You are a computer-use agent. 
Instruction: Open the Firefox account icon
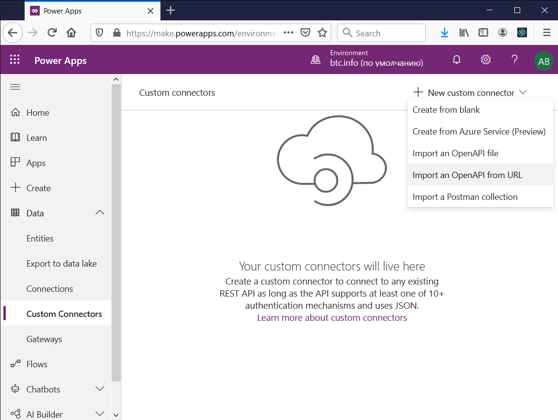pos(502,33)
